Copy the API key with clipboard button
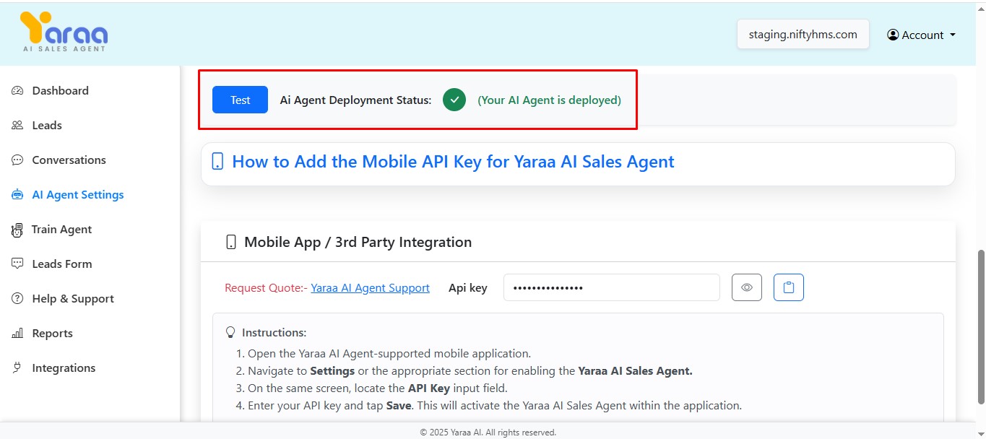Viewport: 986px width, 439px height. [x=789, y=287]
